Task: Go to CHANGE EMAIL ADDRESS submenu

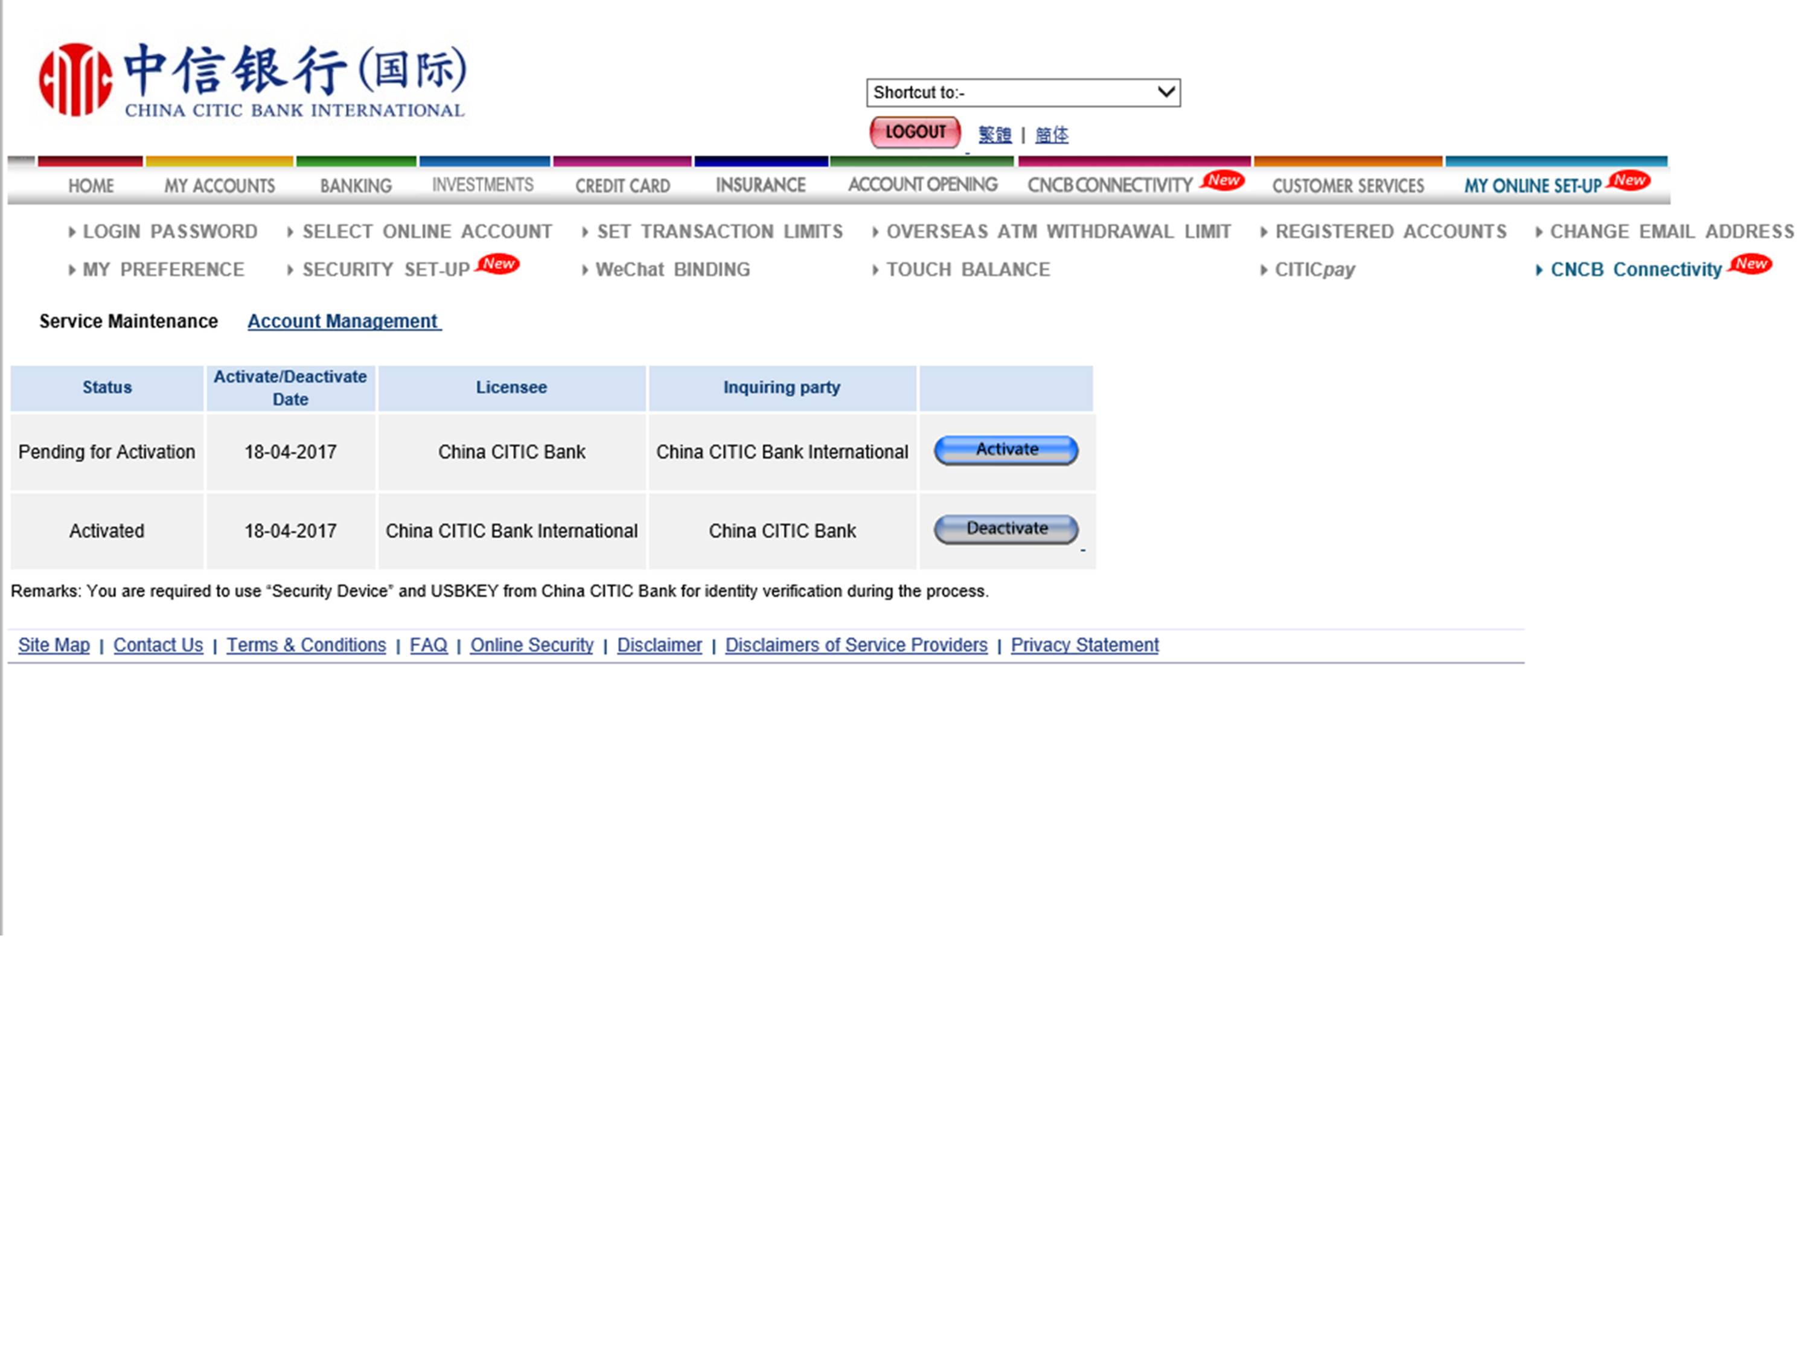Action: (x=1672, y=232)
